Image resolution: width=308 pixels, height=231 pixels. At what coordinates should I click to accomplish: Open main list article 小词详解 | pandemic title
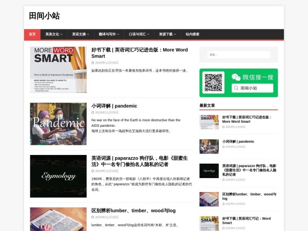[x=114, y=106]
